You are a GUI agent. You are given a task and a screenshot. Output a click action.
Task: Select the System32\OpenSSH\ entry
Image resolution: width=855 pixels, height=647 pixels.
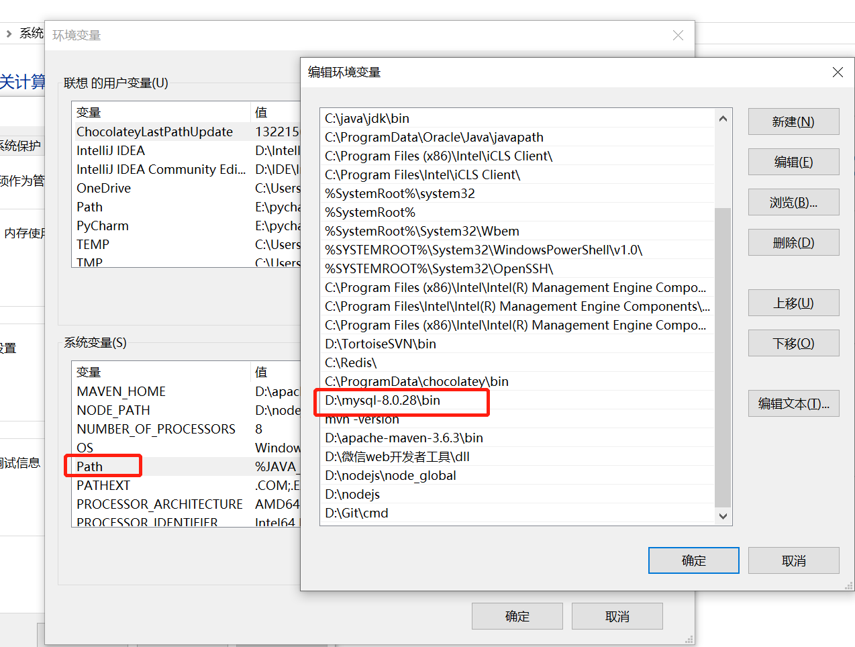517,268
